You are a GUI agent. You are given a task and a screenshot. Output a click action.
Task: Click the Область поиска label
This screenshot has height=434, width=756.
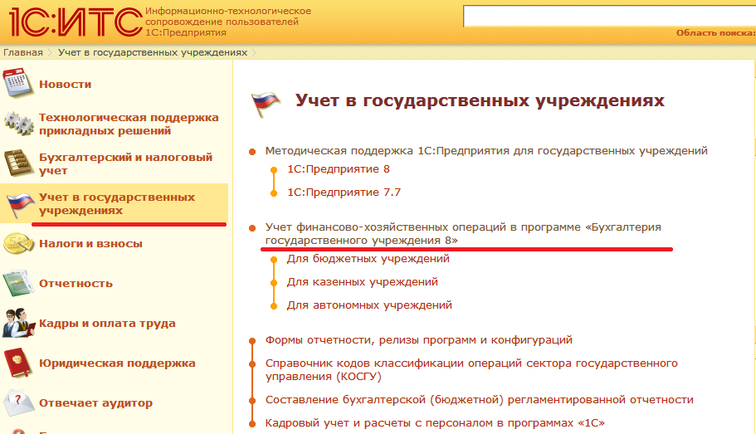[x=715, y=33]
